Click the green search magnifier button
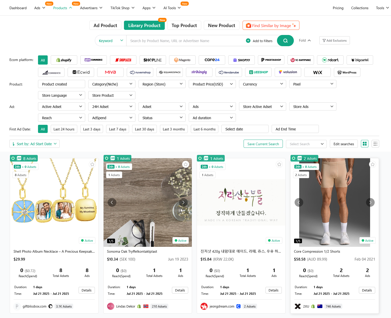 pos(285,41)
